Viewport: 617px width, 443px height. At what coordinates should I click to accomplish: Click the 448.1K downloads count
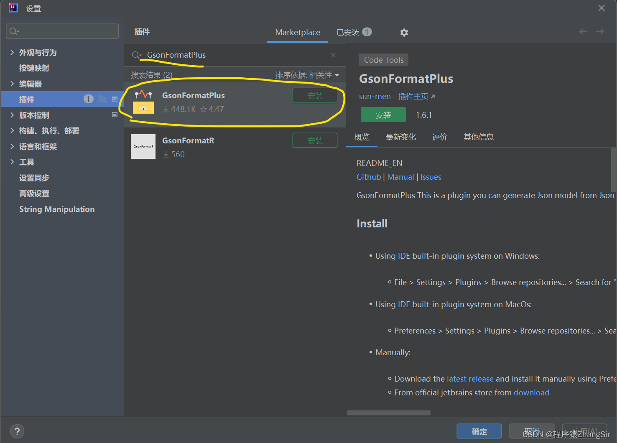[x=179, y=109]
